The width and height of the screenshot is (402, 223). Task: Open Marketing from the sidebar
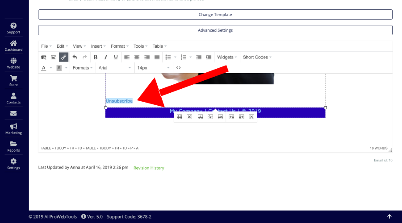(x=13, y=128)
